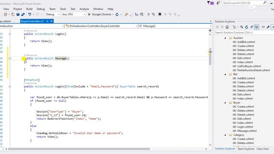Open notifications via the flag icon
This screenshot has height=154, width=274.
coord(210,3)
